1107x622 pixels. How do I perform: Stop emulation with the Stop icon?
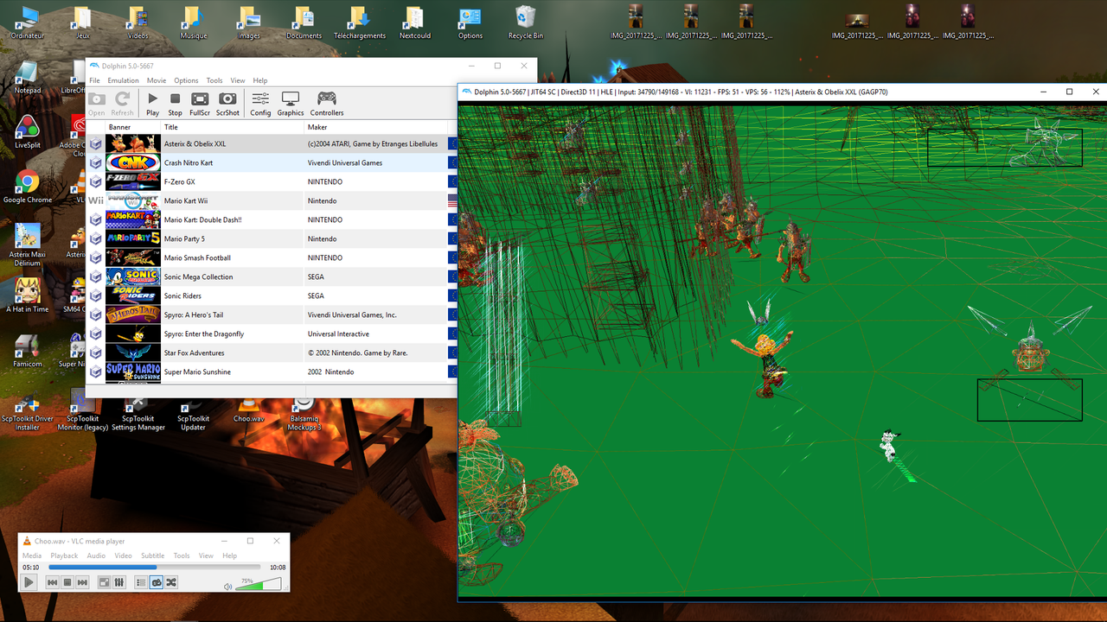175,104
